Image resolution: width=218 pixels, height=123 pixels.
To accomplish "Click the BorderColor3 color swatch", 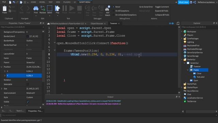I will [27, 36].
